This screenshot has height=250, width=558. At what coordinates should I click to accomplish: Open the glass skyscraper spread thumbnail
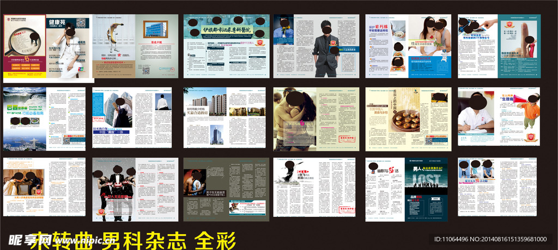point(132,117)
